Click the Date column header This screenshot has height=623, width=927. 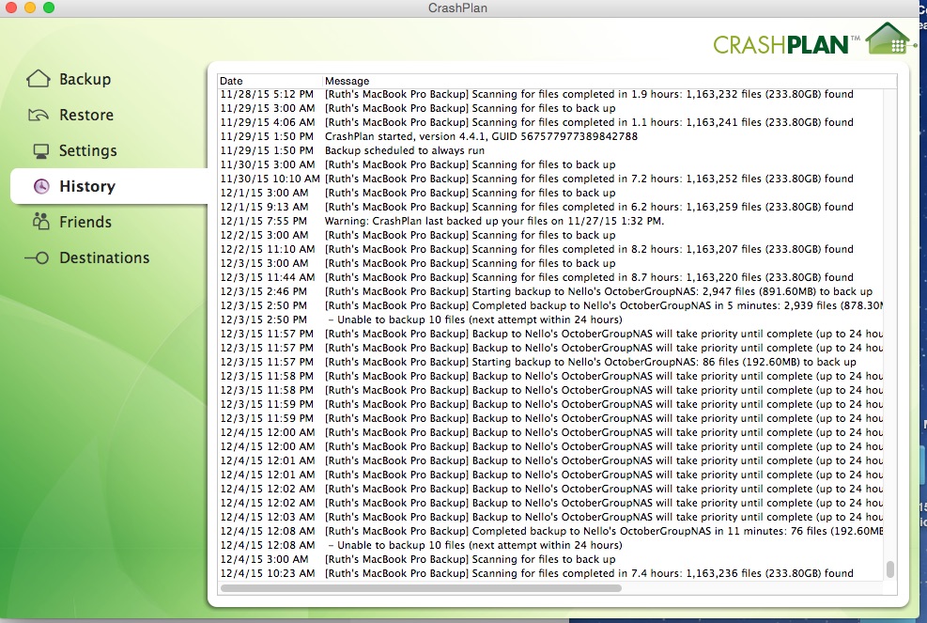click(x=231, y=81)
